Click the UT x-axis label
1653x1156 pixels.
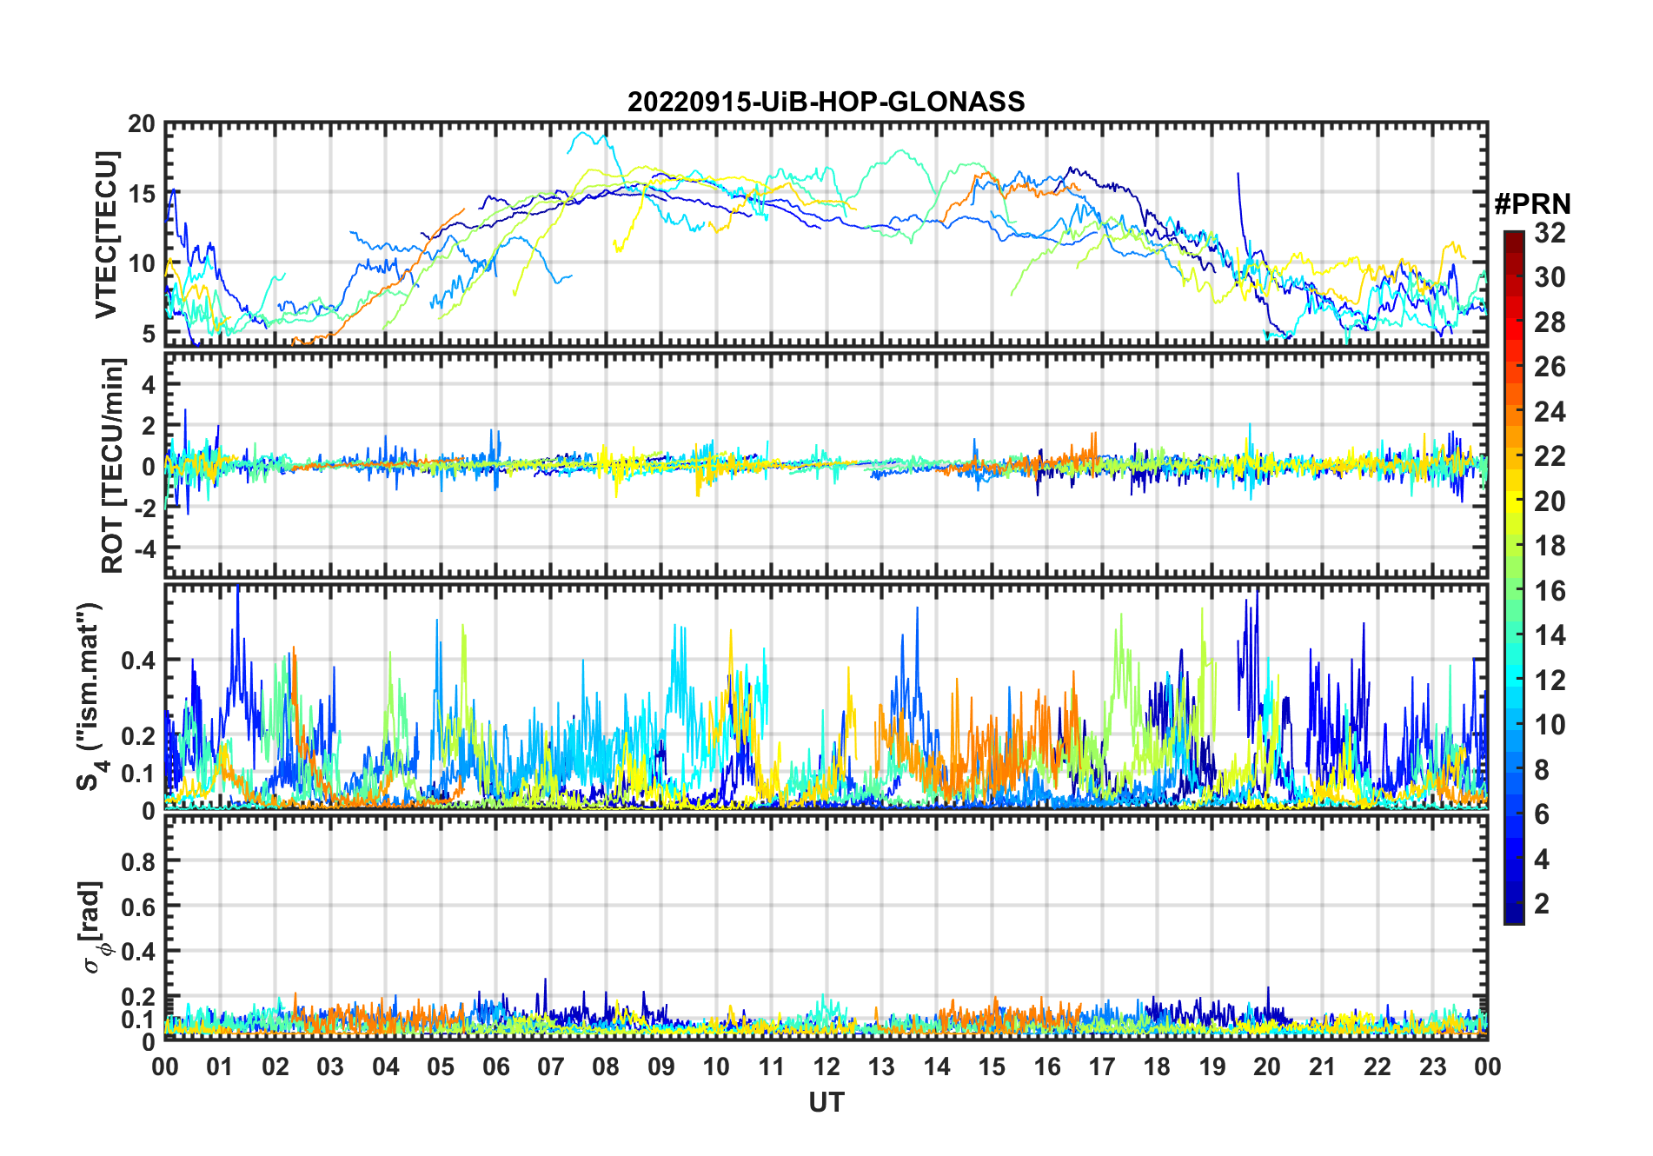pos(826,1102)
